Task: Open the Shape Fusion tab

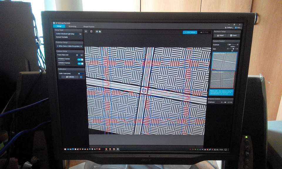Action: coord(89,26)
